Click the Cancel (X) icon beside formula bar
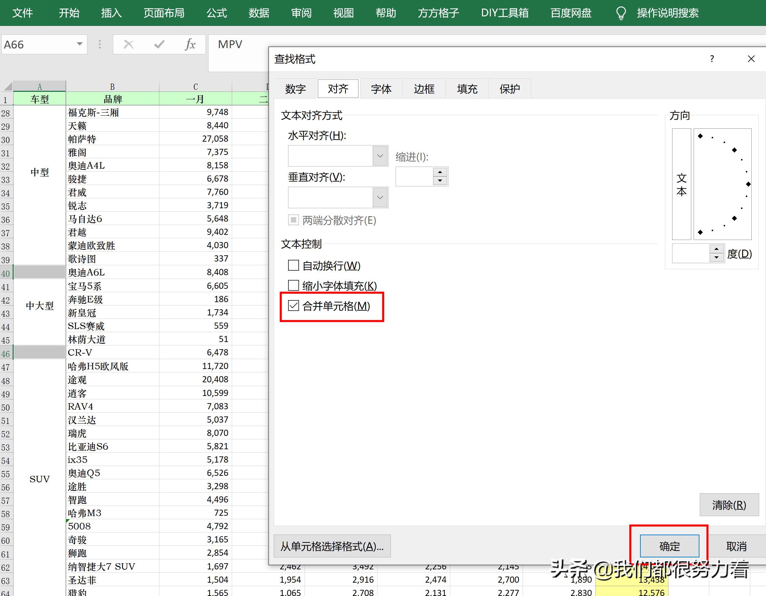 click(x=128, y=44)
